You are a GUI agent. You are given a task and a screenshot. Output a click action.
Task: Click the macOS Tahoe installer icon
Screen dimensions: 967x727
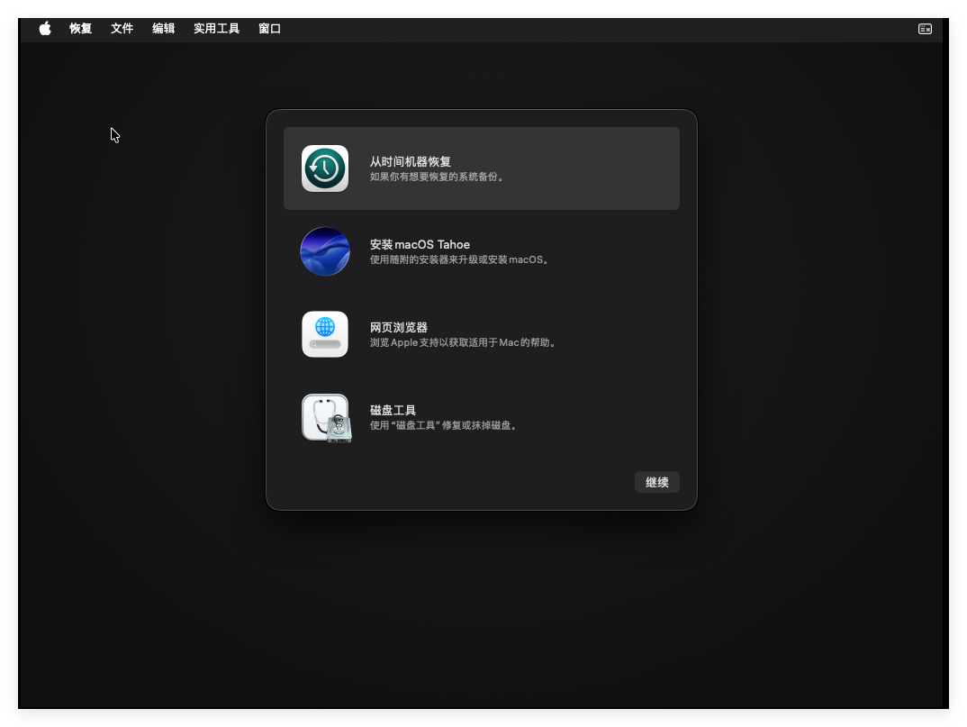325,251
